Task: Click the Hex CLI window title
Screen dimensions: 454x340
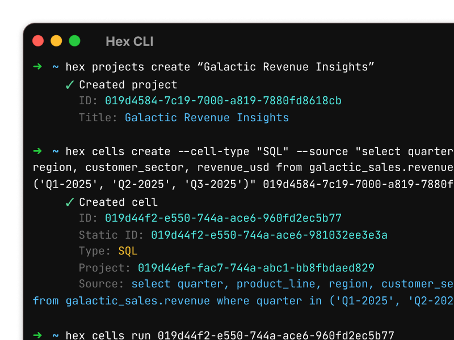Action: (x=129, y=41)
